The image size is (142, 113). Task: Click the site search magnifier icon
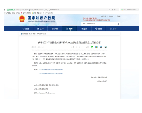point(118,24)
